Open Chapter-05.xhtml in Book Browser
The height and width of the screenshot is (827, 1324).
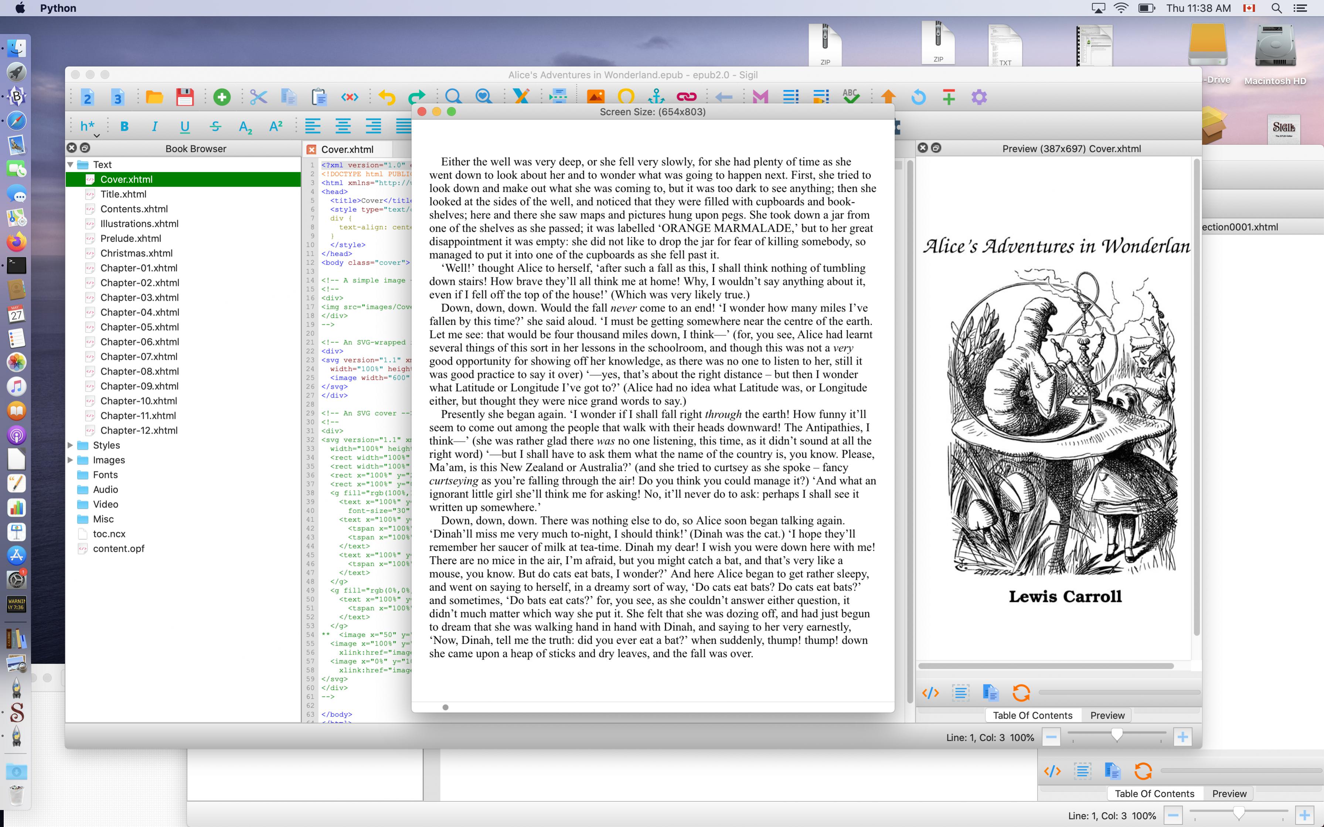pos(140,327)
